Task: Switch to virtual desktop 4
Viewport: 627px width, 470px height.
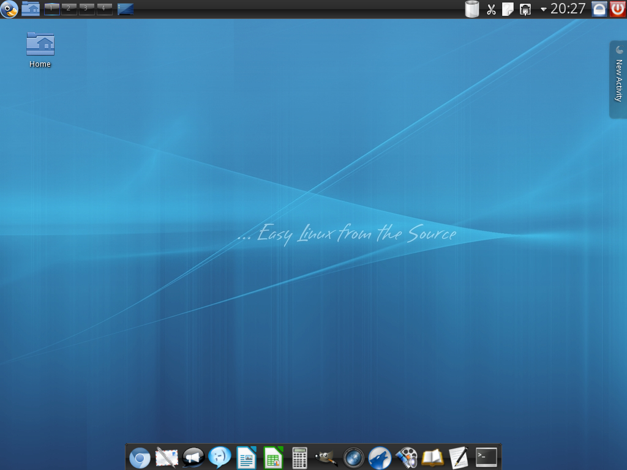Action: pyautogui.click(x=104, y=9)
